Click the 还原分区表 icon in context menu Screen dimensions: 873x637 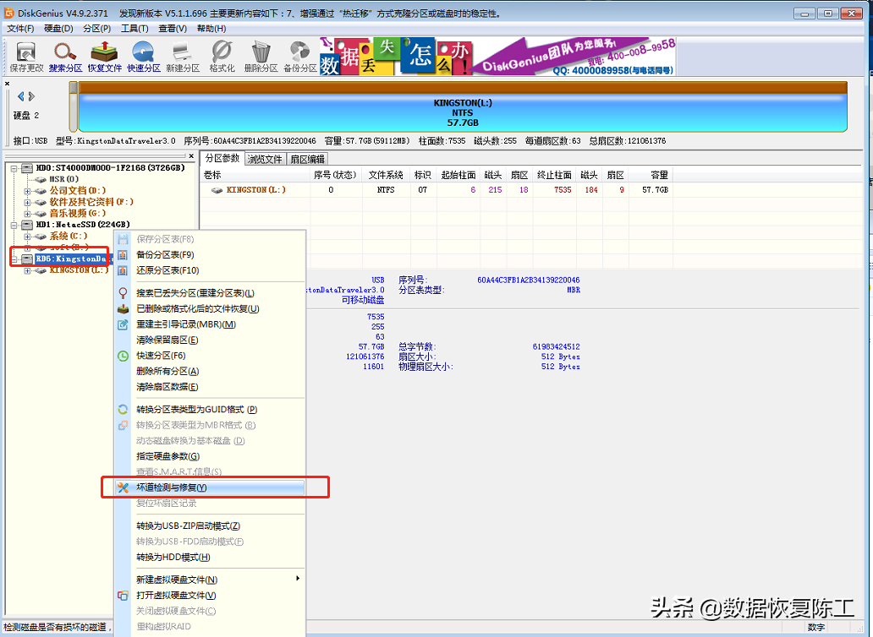pos(123,270)
